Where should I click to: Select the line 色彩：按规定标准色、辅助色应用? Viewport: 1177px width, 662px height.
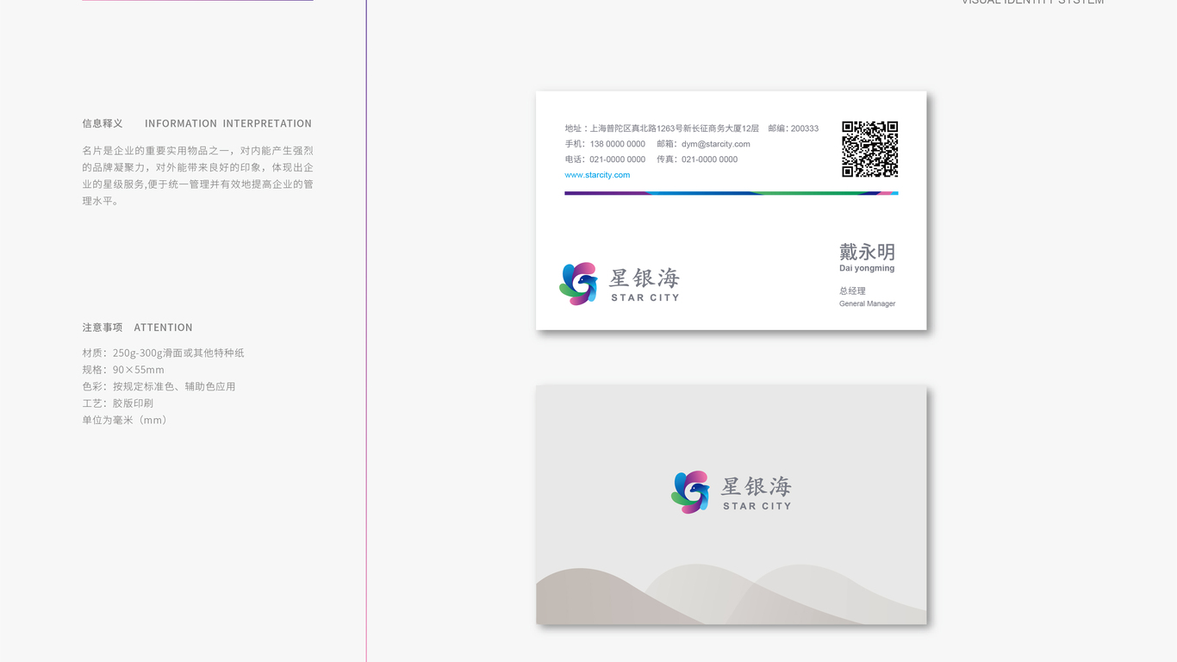pos(159,386)
